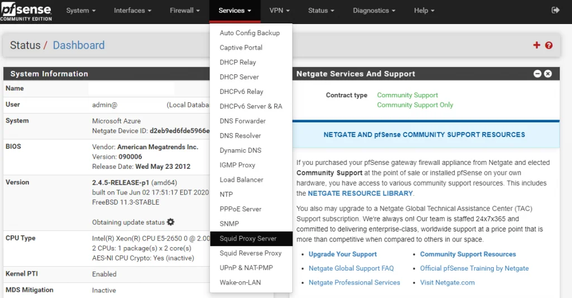The image size is (572, 298).
Task: Visit the Netgate Professional Services link
Action: [x=354, y=283]
